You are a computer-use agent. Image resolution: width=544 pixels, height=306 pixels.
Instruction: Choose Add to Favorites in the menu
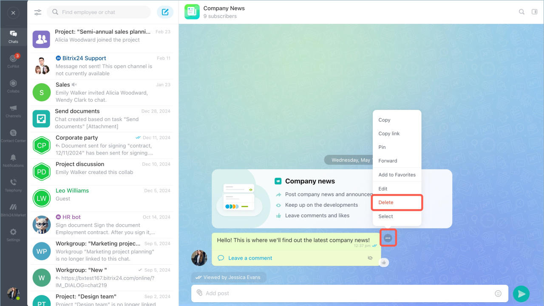point(397,175)
